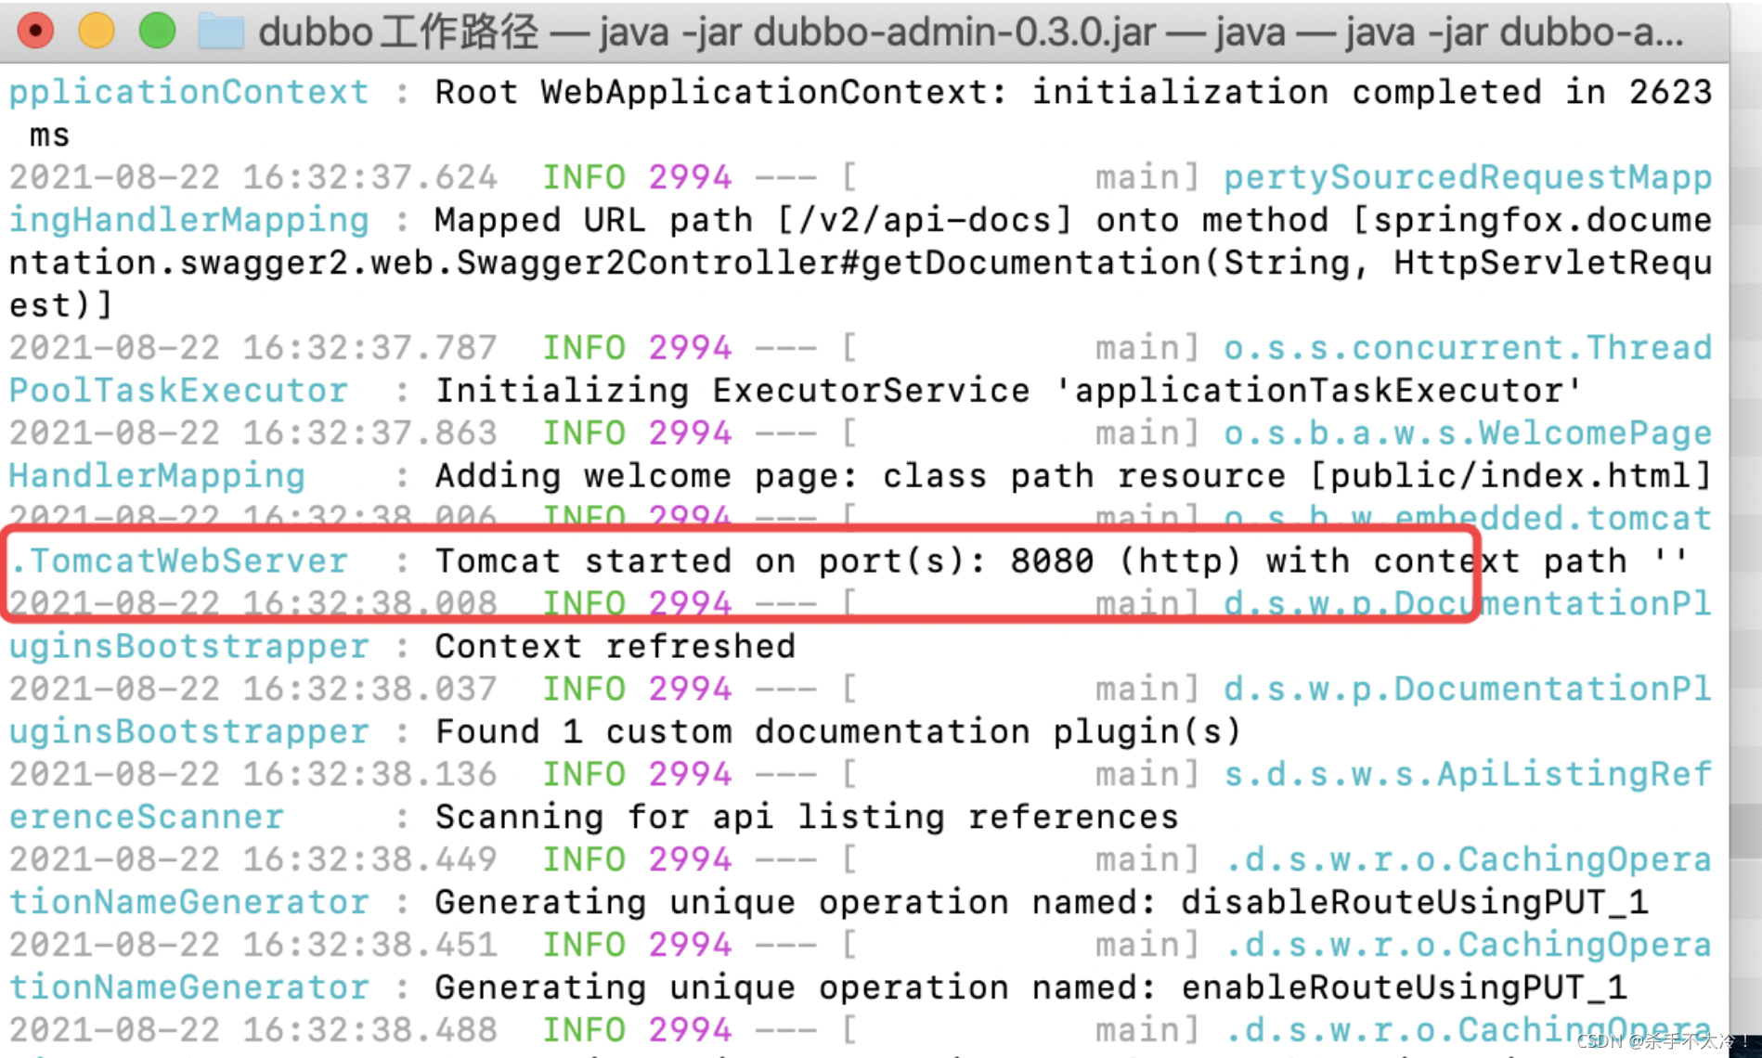Click 'PoolTaskExecutor' cyan text
The image size is (1762, 1058).
(x=178, y=390)
